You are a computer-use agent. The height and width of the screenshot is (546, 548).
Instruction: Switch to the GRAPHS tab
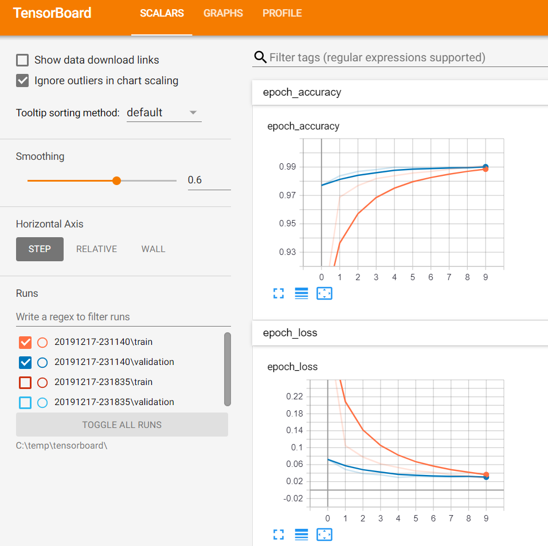point(223,13)
